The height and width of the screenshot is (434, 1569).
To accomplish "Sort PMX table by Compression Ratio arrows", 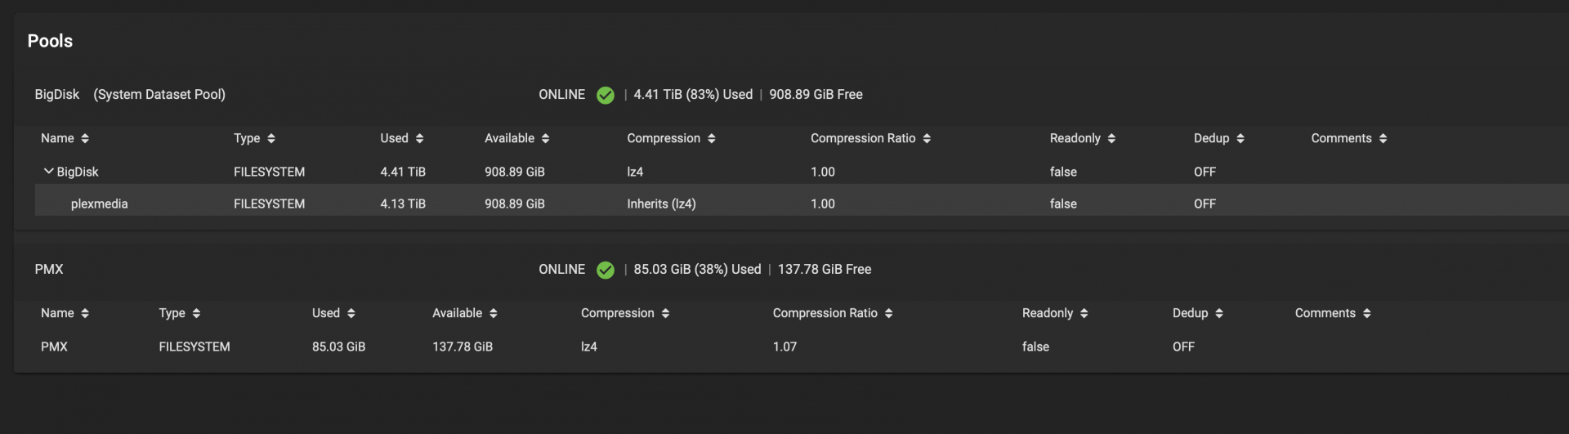I will coord(888,314).
